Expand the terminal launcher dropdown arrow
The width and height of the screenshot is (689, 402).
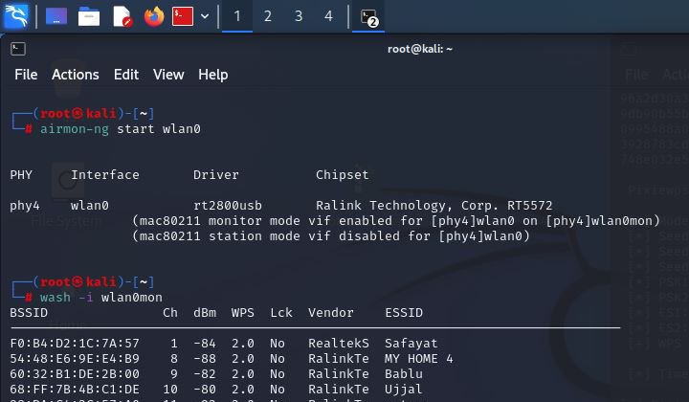pyautogui.click(x=205, y=16)
